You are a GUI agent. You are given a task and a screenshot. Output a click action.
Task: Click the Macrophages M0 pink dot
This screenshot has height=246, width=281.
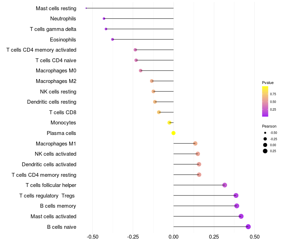point(141,71)
